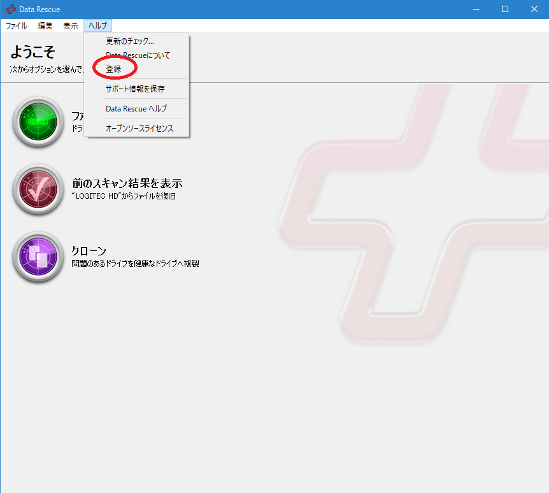Click the クローン heading text
Viewport: 549px width, 493px height.
[x=89, y=250]
